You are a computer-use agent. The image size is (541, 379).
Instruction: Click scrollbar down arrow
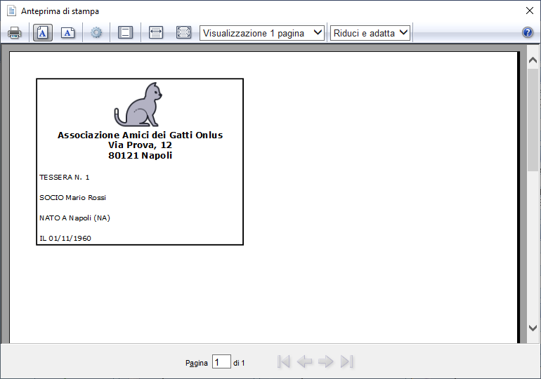tap(533, 328)
